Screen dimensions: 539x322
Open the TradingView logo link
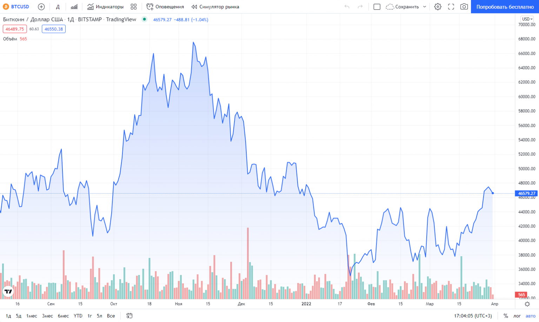click(x=8, y=291)
